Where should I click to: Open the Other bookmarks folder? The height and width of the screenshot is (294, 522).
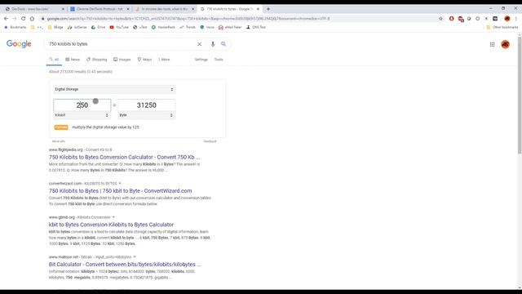click(x=502, y=27)
